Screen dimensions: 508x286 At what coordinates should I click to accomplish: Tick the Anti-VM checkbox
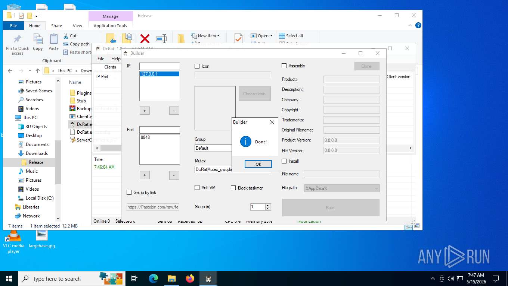(197, 188)
